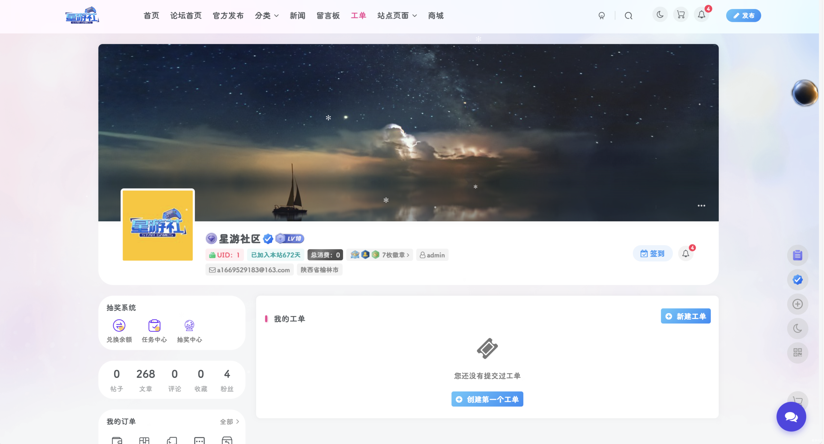Image resolution: width=824 pixels, height=444 pixels.
Task: Toggle the notification bell showing 4 alerts
Action: pos(701,14)
